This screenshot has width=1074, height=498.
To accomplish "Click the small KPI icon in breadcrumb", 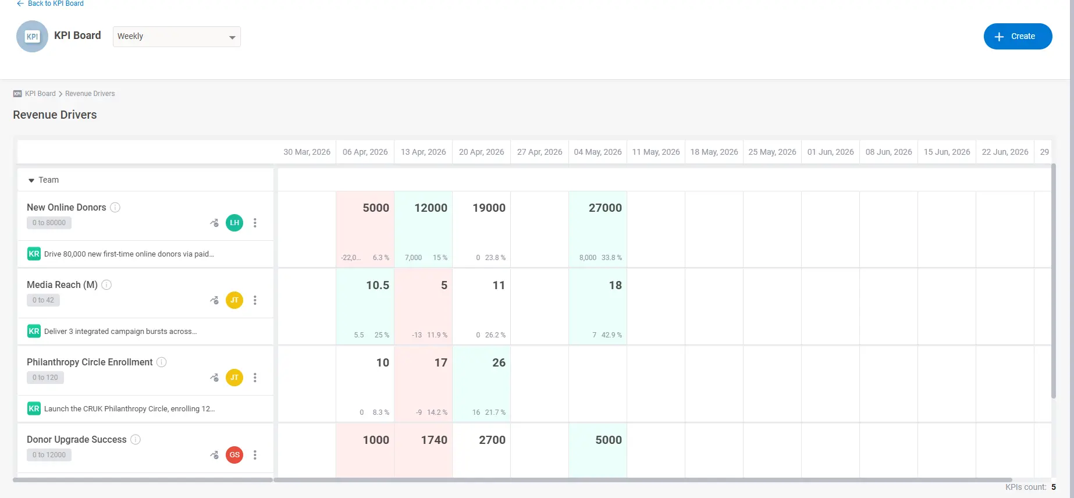I will (17, 94).
